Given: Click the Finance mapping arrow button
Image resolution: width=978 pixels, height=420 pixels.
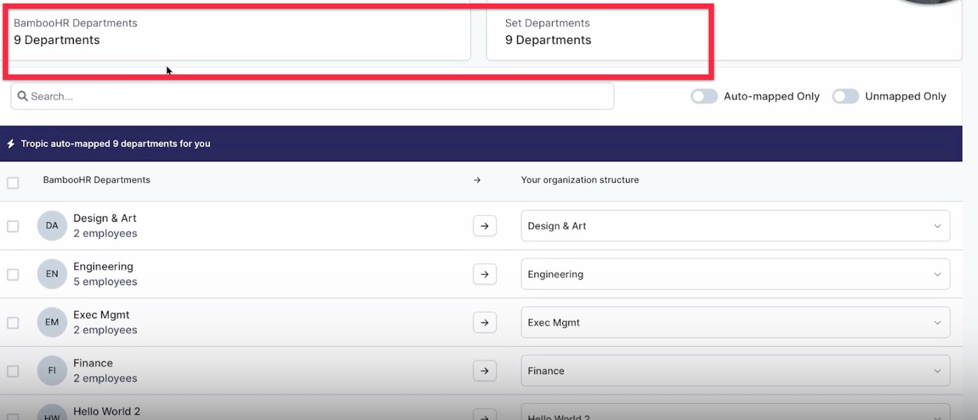Looking at the screenshot, I should (x=485, y=371).
